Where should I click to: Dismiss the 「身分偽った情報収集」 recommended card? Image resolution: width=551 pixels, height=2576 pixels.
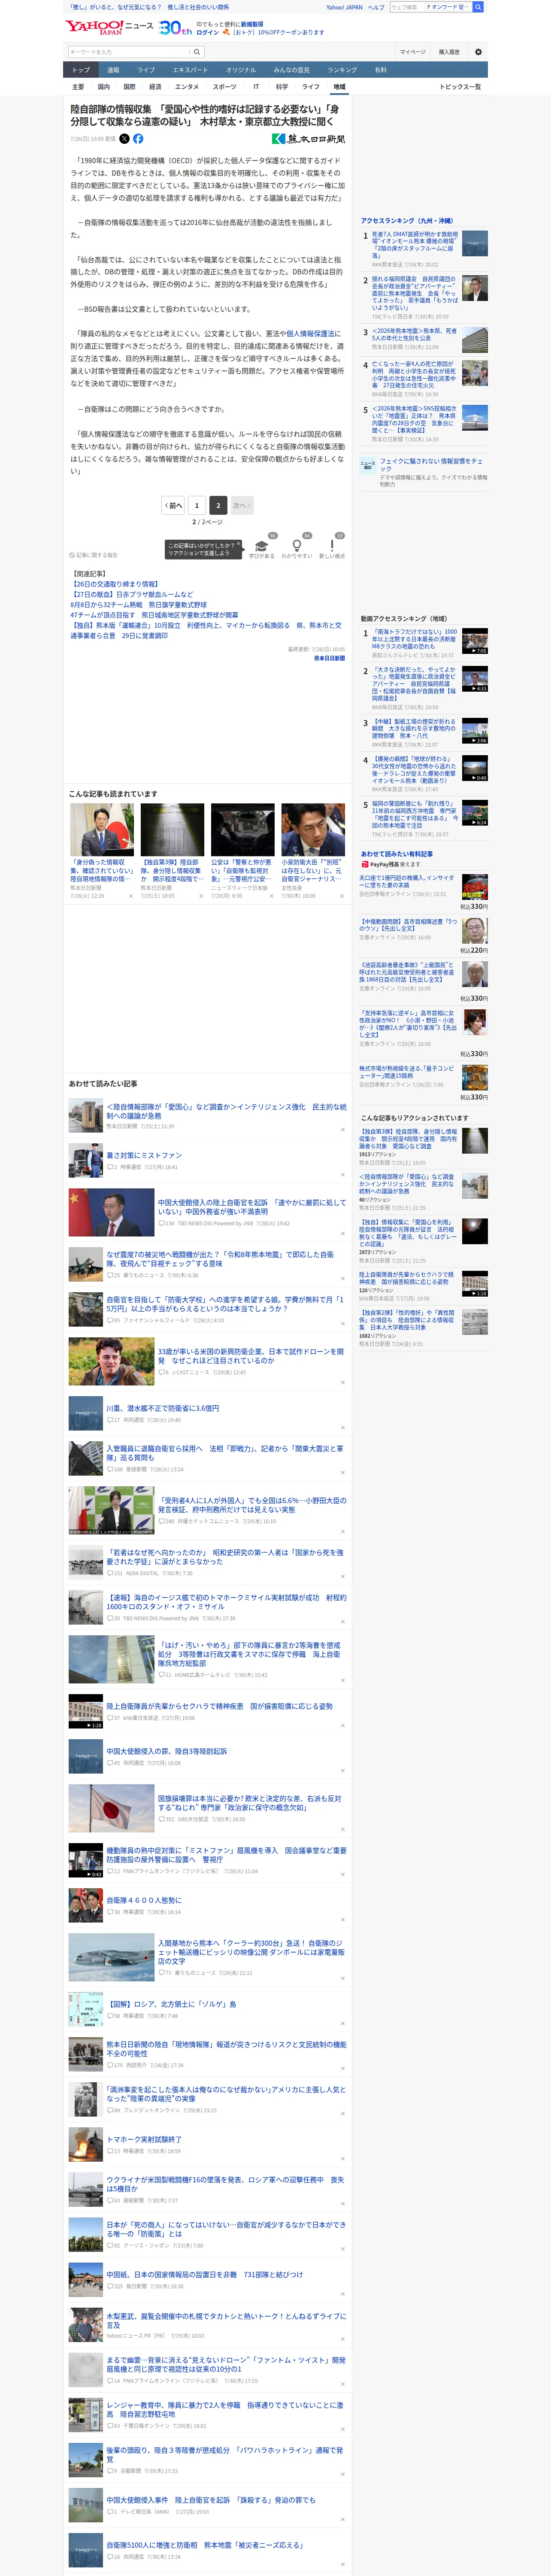tap(130, 896)
